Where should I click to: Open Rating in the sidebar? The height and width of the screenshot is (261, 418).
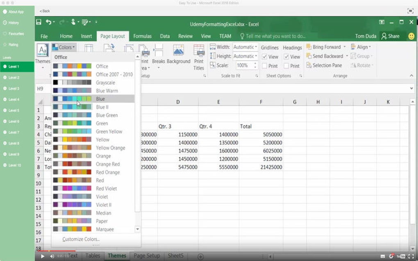coord(11,45)
